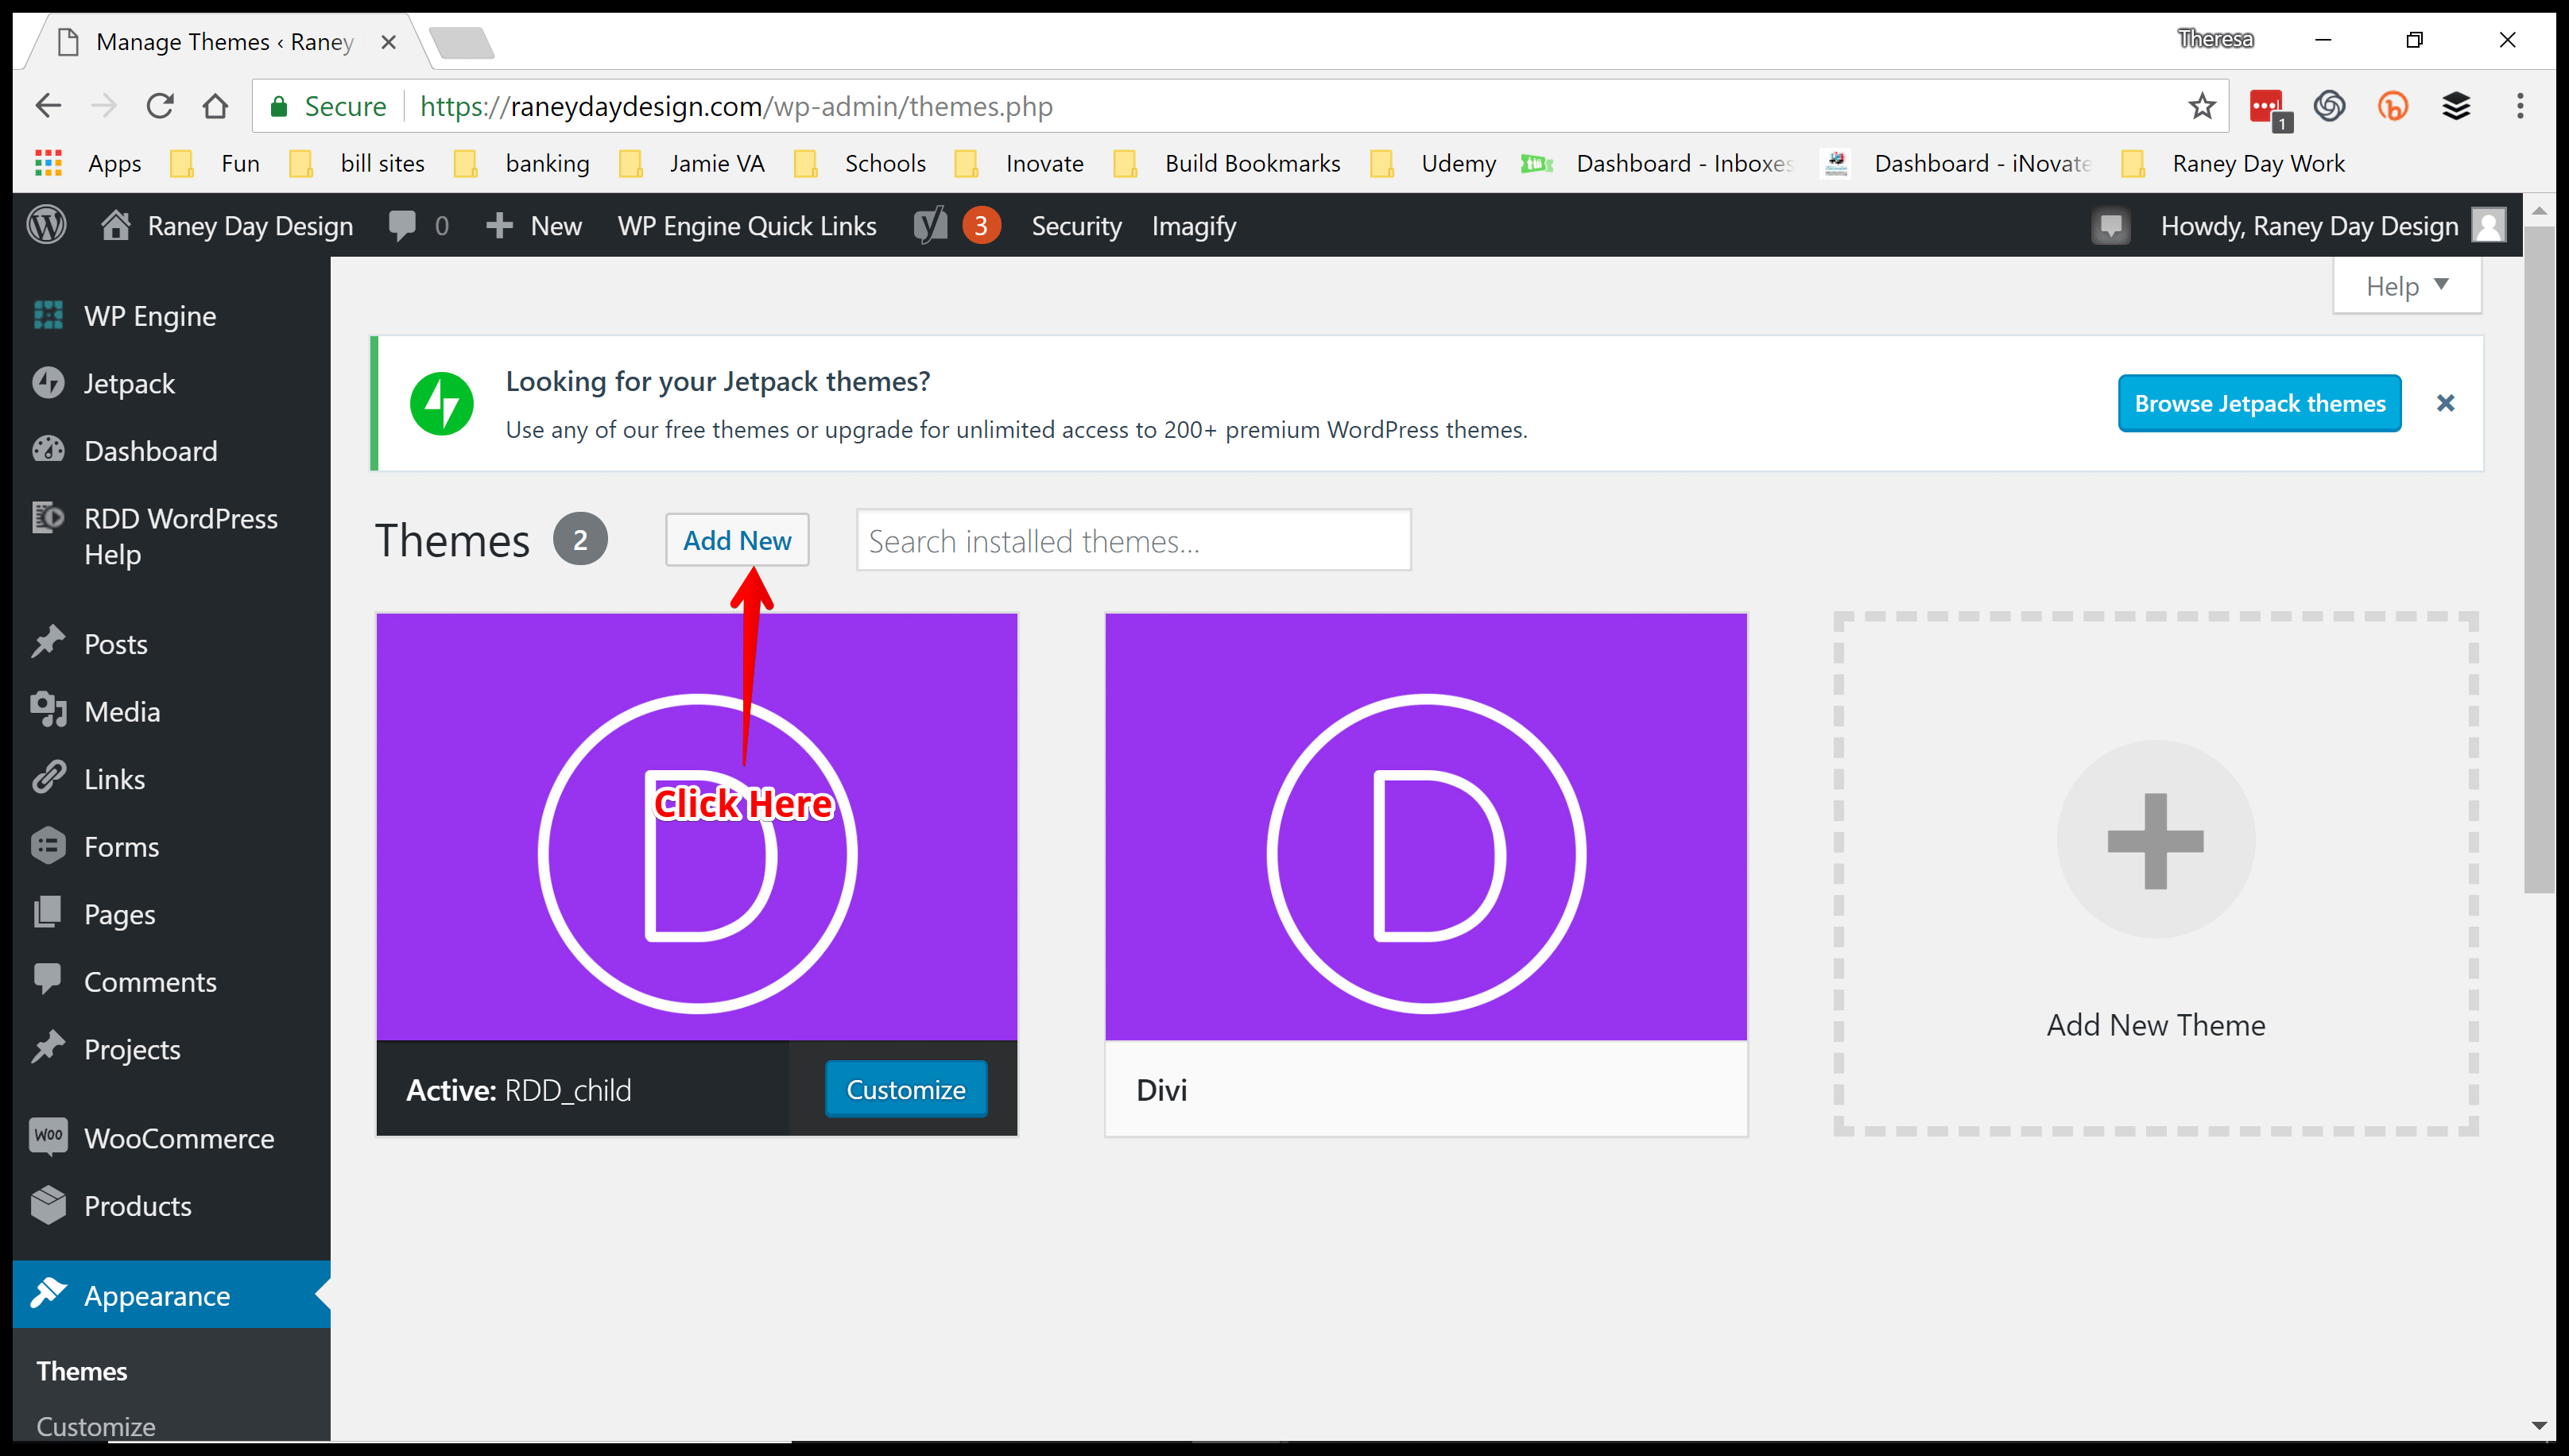Open RDD WordPress Help menu item
This screenshot has width=2569, height=1456.
pos(171,536)
